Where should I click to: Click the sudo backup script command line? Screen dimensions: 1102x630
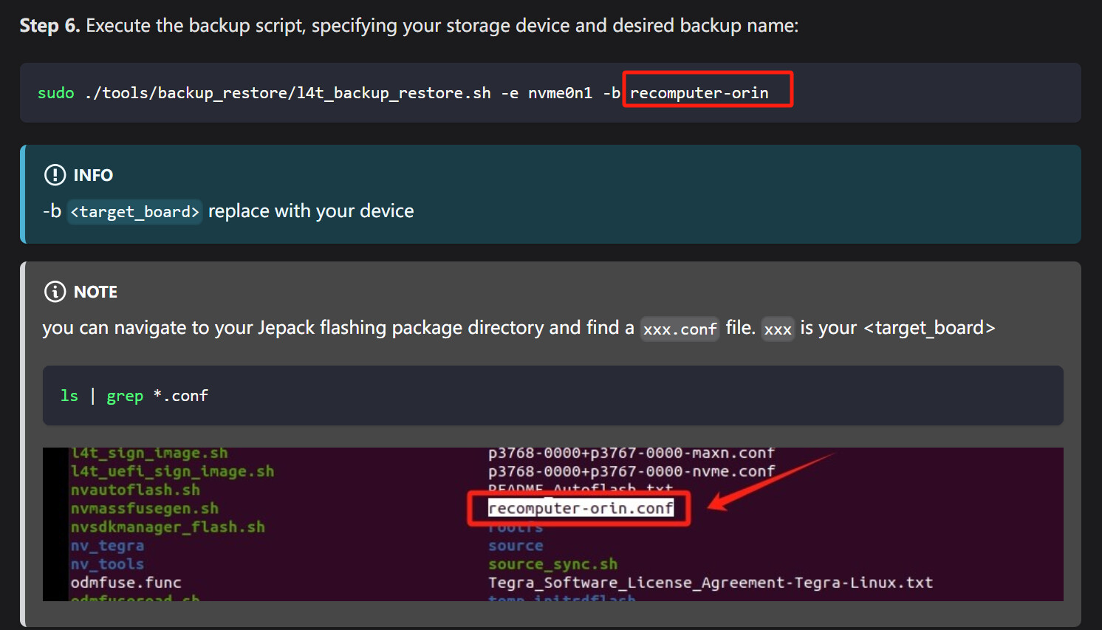tap(403, 93)
